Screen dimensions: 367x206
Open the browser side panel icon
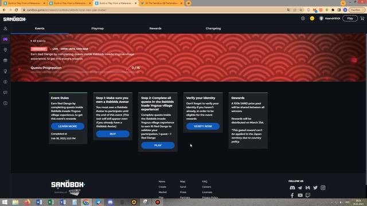click(x=339, y=10)
